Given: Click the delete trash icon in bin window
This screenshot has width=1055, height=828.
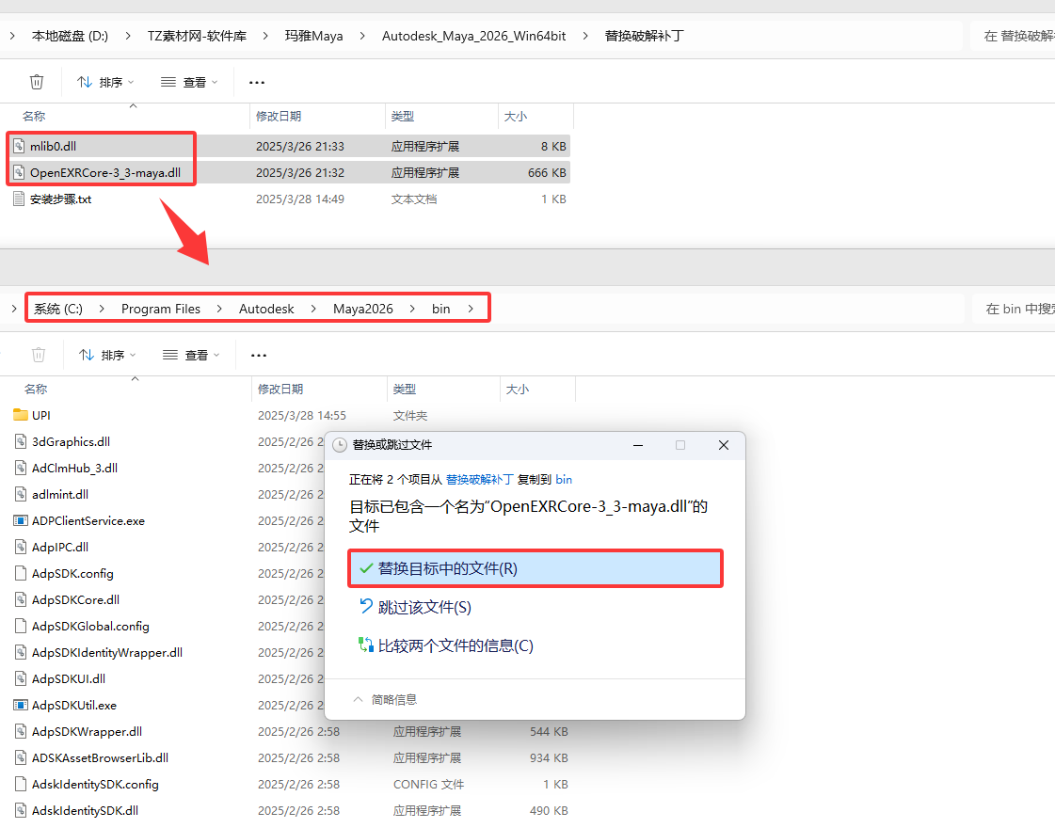Looking at the screenshot, I should 39,355.
